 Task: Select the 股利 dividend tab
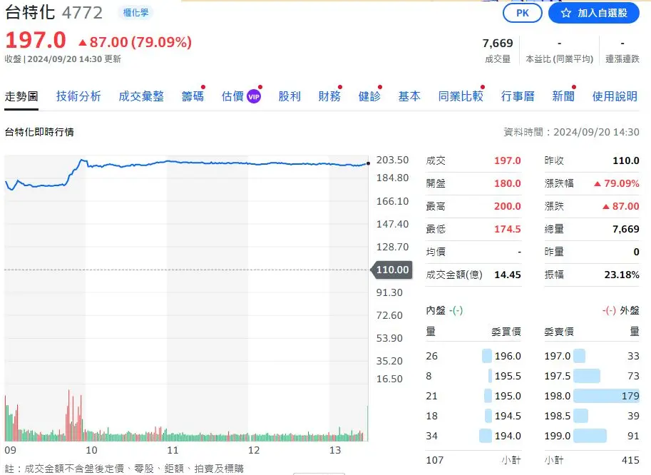(x=289, y=96)
